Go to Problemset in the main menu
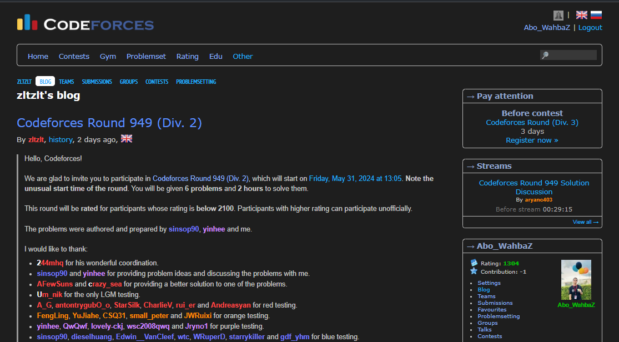 [x=146, y=57]
